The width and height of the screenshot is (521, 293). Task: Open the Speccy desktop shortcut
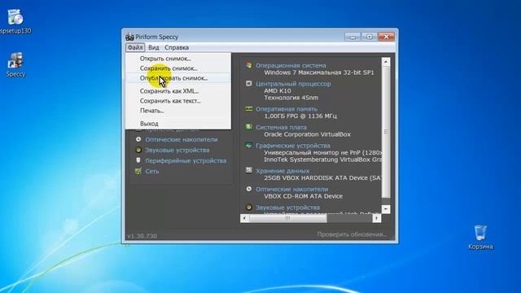point(15,64)
